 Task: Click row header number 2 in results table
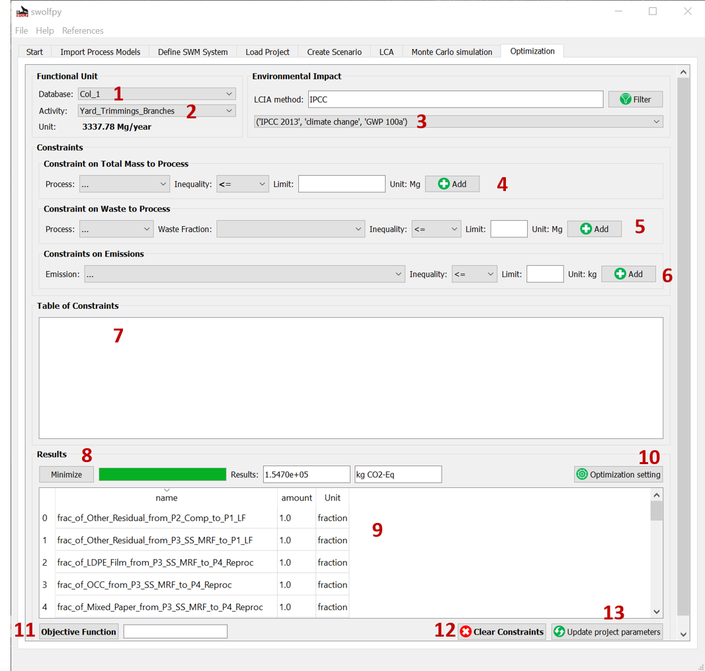45,563
